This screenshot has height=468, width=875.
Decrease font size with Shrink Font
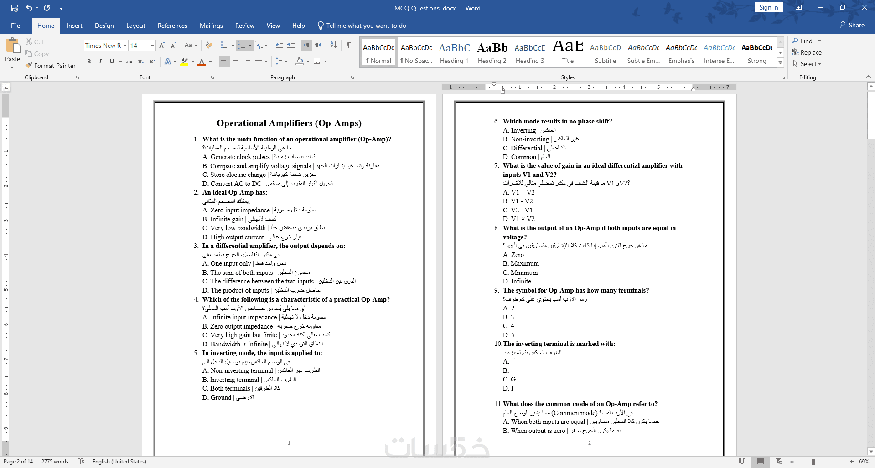(x=173, y=45)
